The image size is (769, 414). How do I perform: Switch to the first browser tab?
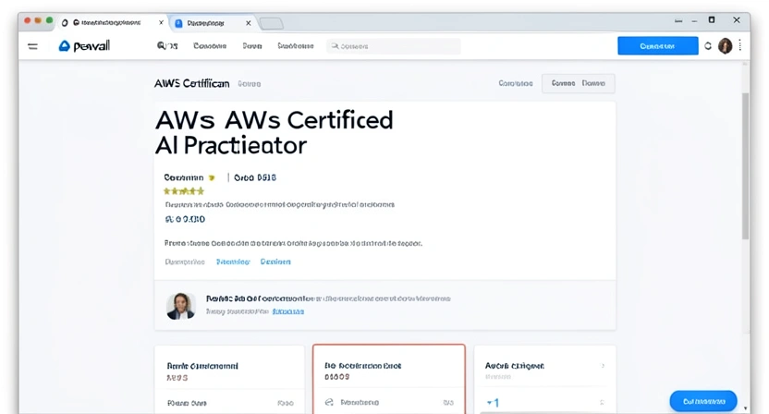click(x=114, y=22)
